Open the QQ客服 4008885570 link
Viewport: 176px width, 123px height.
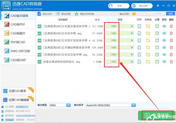[22, 107]
